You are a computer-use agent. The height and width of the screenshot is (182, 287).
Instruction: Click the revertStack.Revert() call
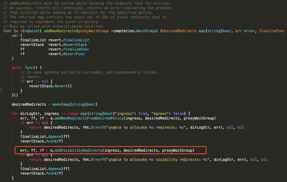pyautogui.click(x=50, y=86)
